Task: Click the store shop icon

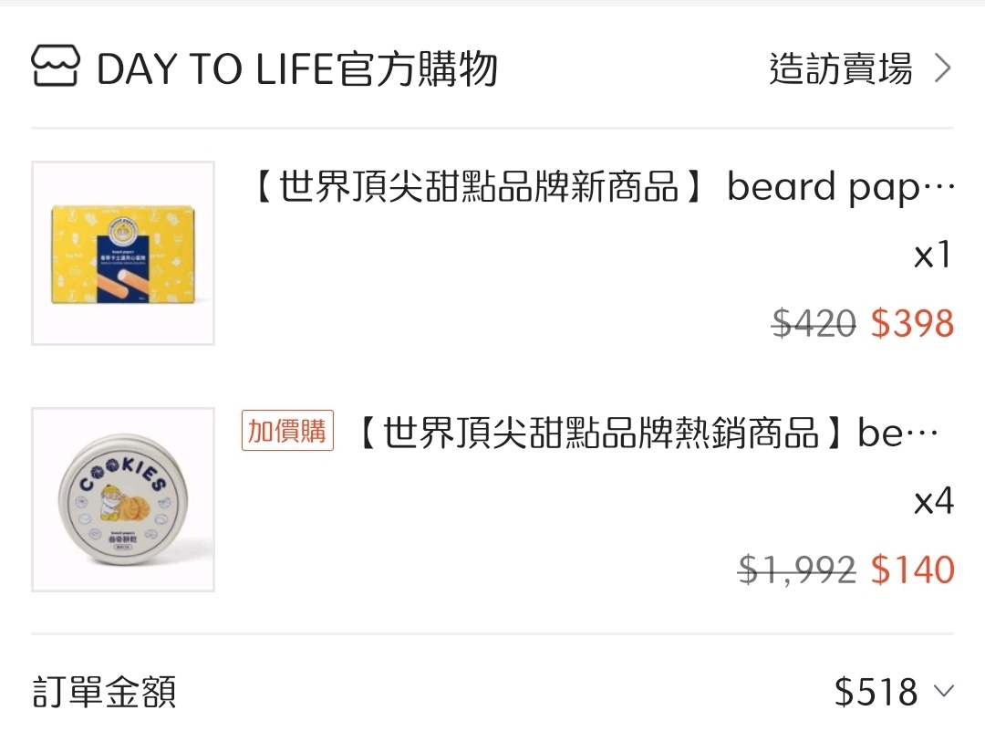Action: click(x=55, y=68)
